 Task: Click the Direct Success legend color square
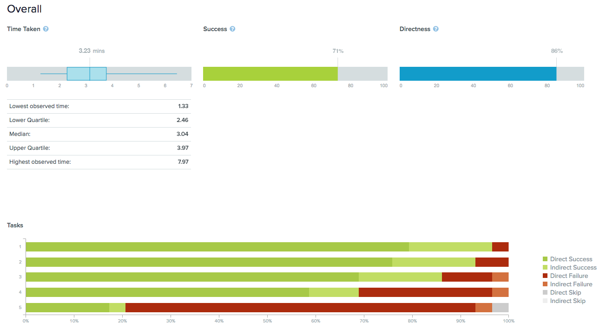(545, 259)
